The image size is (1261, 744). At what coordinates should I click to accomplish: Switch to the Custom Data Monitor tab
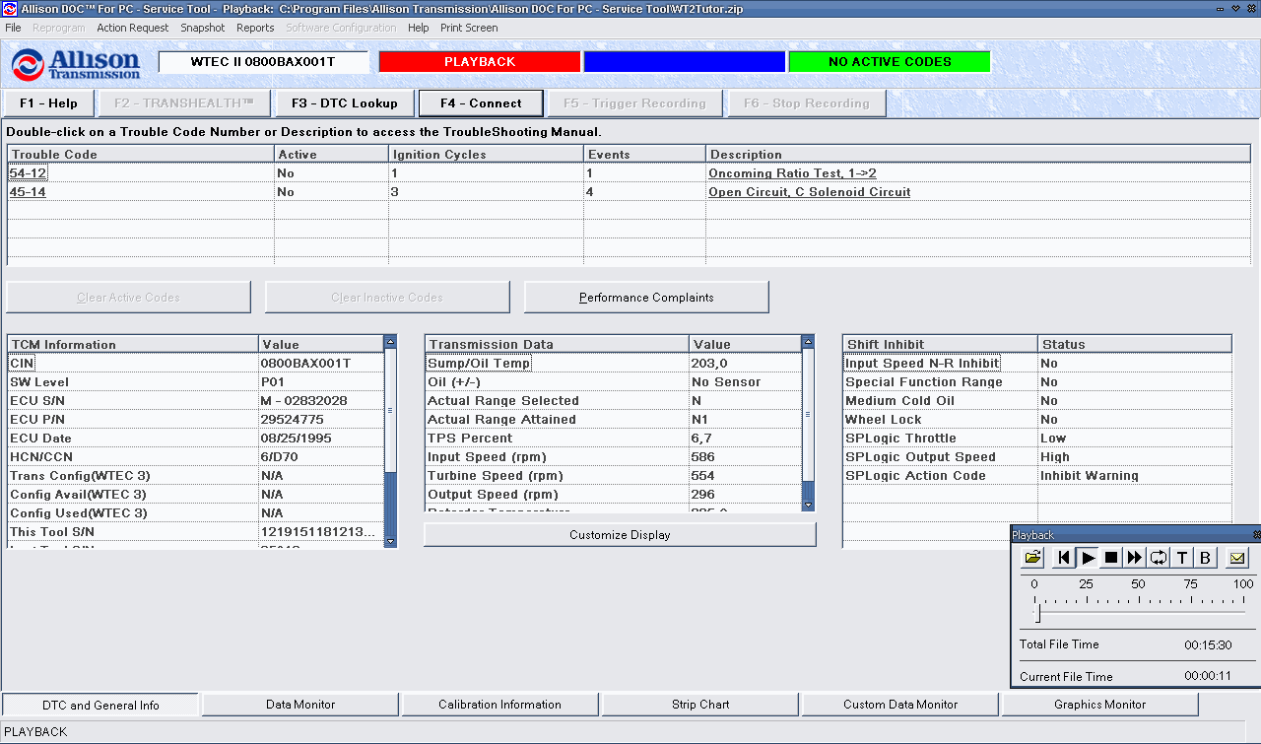(900, 705)
